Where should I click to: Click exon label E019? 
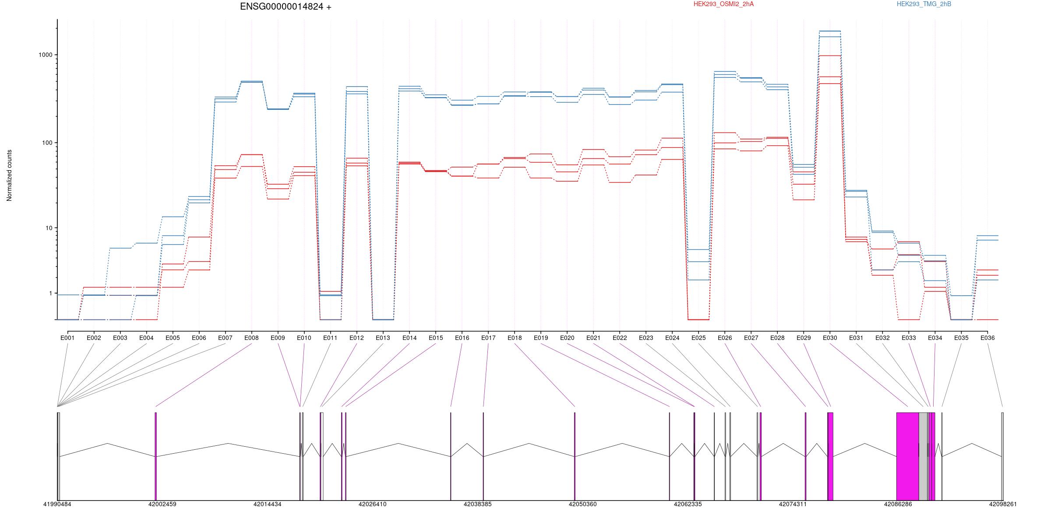tap(541, 338)
